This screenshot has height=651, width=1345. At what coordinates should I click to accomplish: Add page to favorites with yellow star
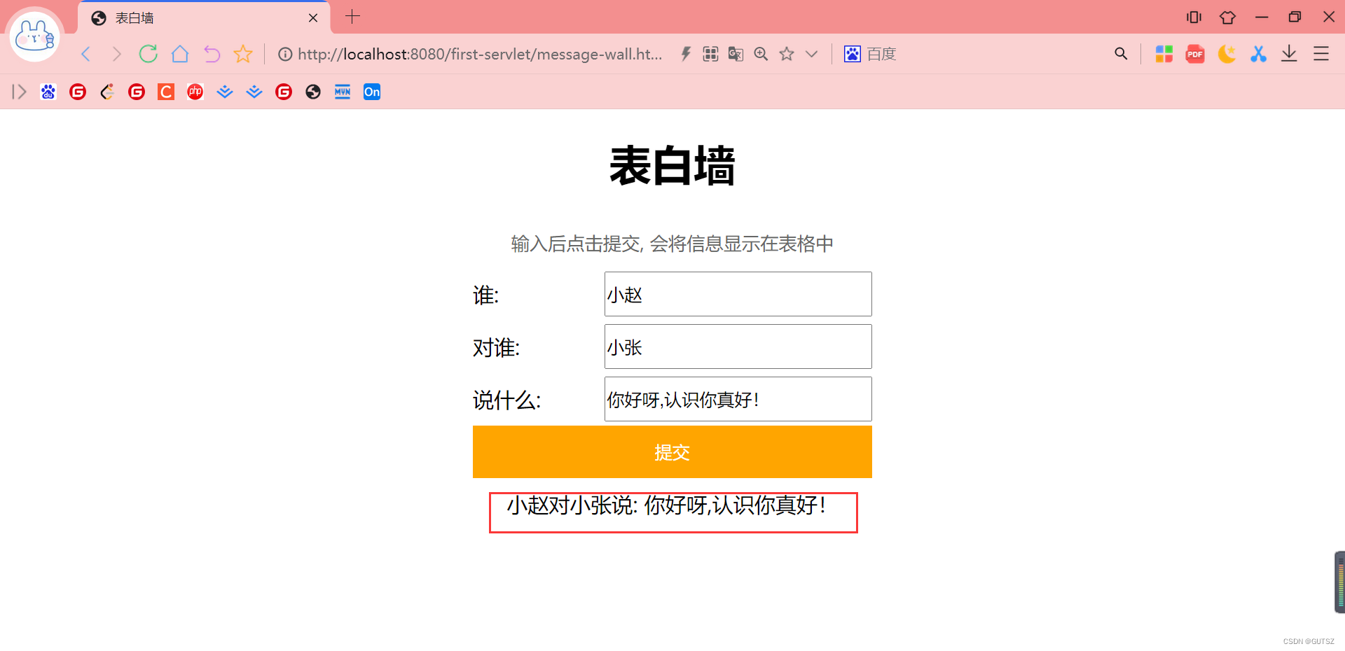(x=243, y=54)
